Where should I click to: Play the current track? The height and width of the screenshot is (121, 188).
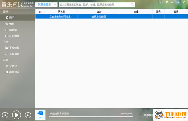click(17, 115)
